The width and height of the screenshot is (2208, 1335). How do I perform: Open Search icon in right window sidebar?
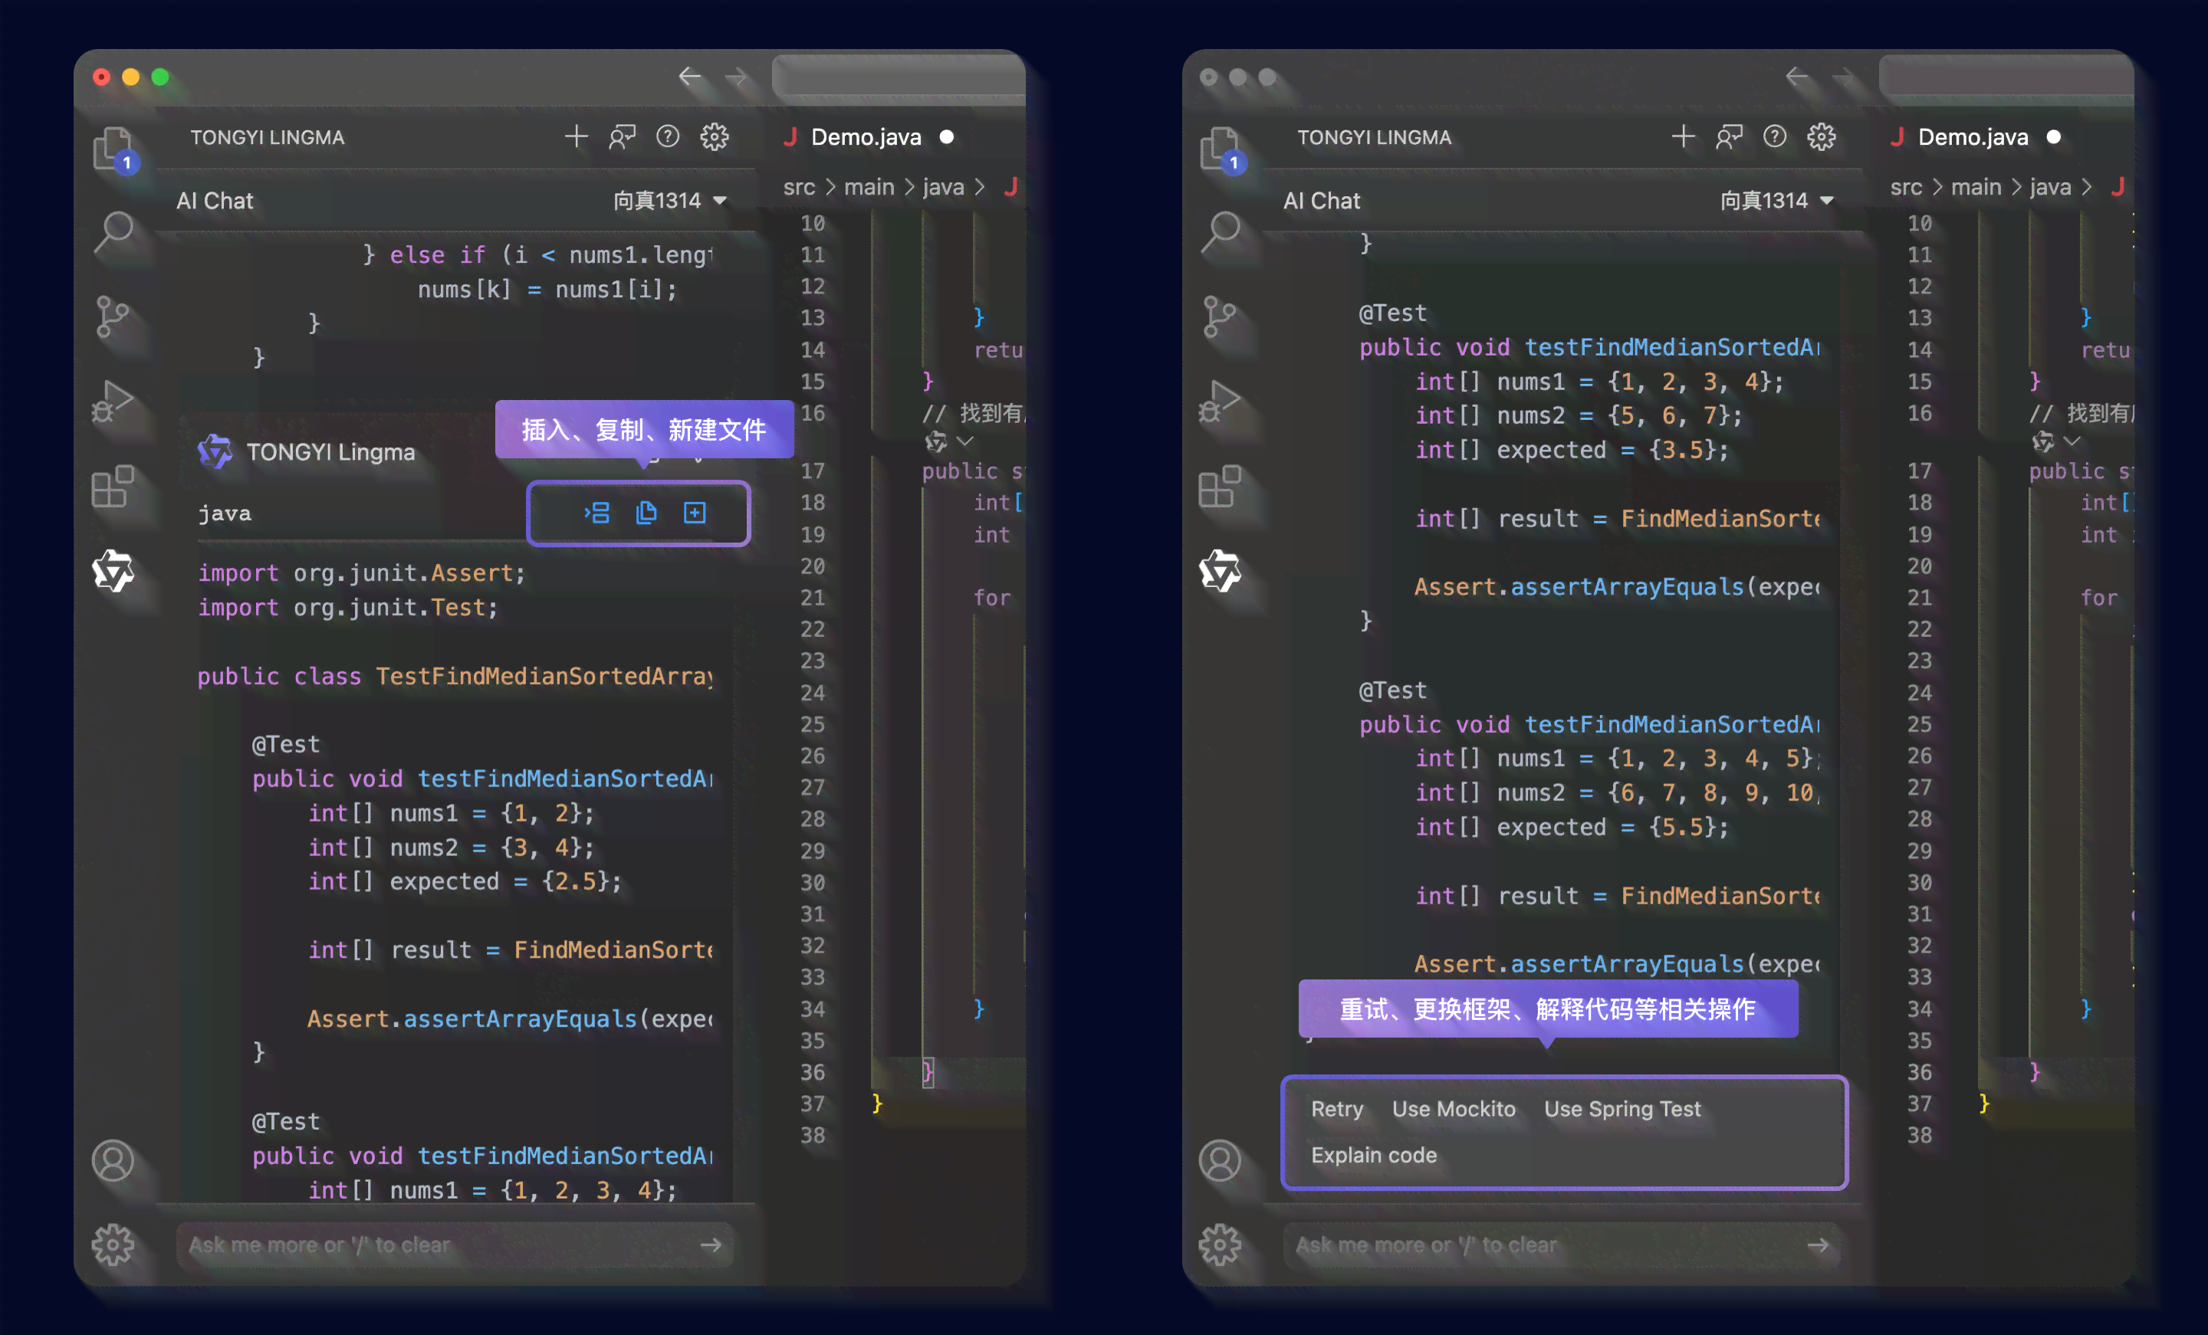coord(1221,233)
